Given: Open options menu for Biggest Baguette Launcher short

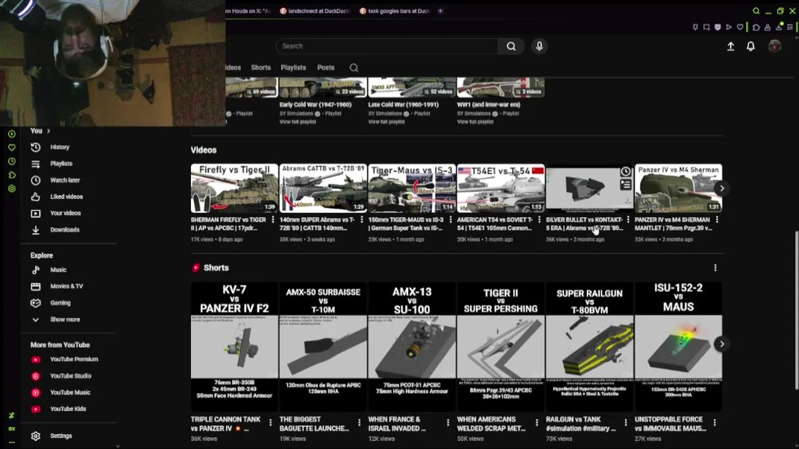Looking at the screenshot, I should [359, 423].
